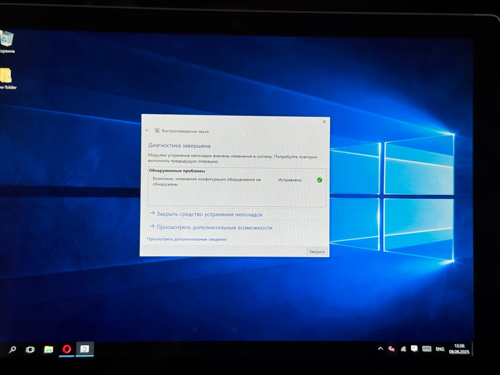Open taskbar search magnifier

(12, 350)
